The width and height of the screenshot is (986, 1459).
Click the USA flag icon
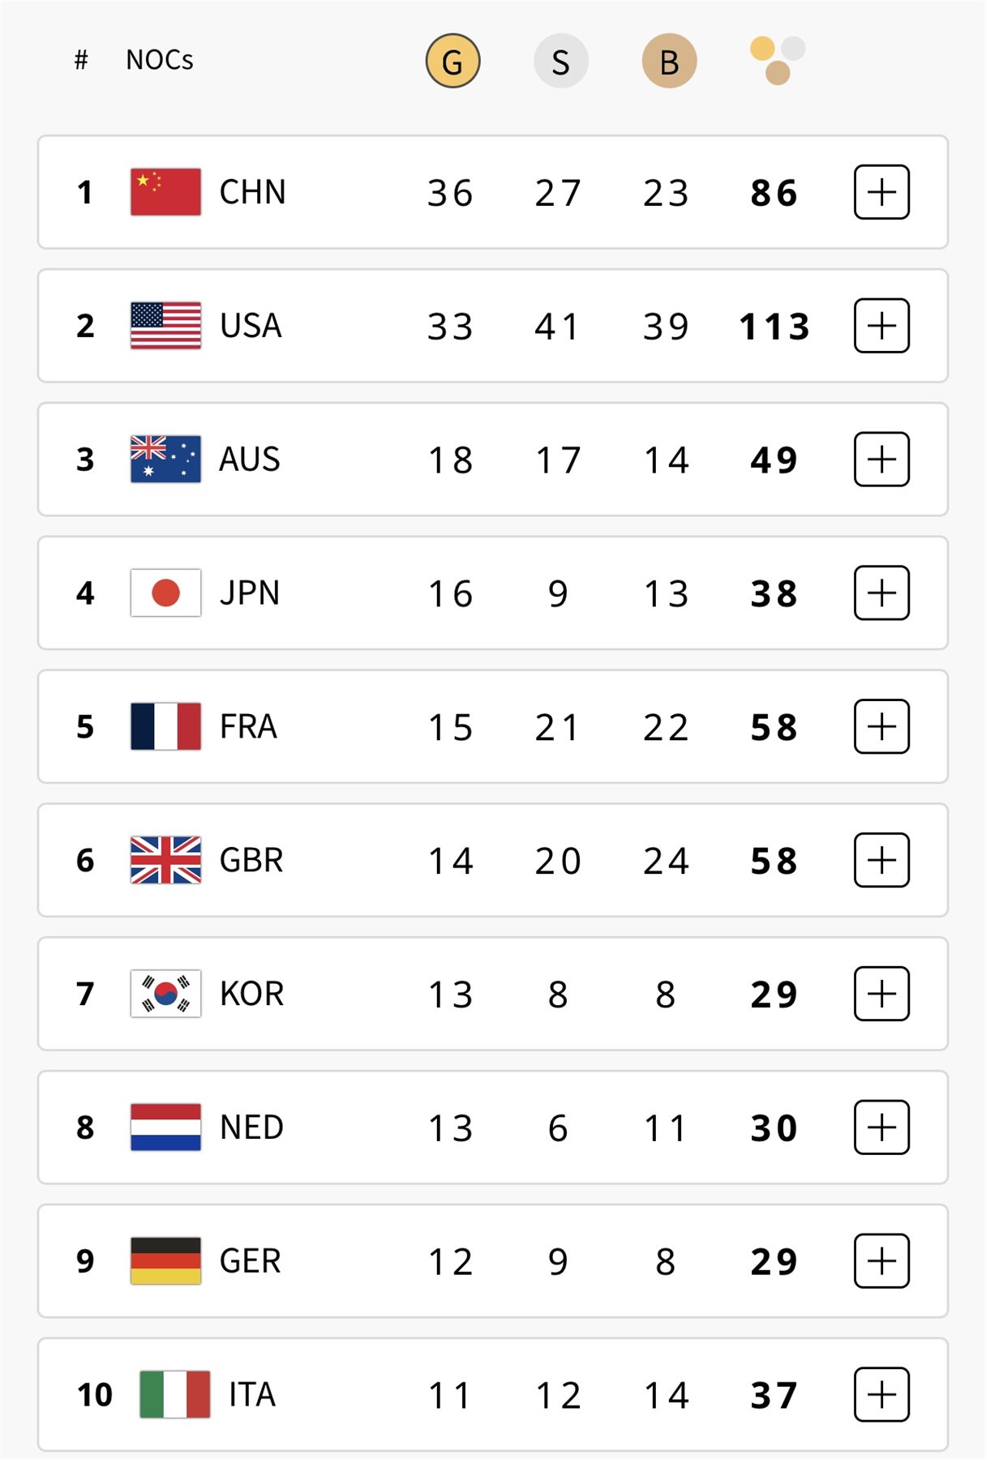tap(165, 326)
